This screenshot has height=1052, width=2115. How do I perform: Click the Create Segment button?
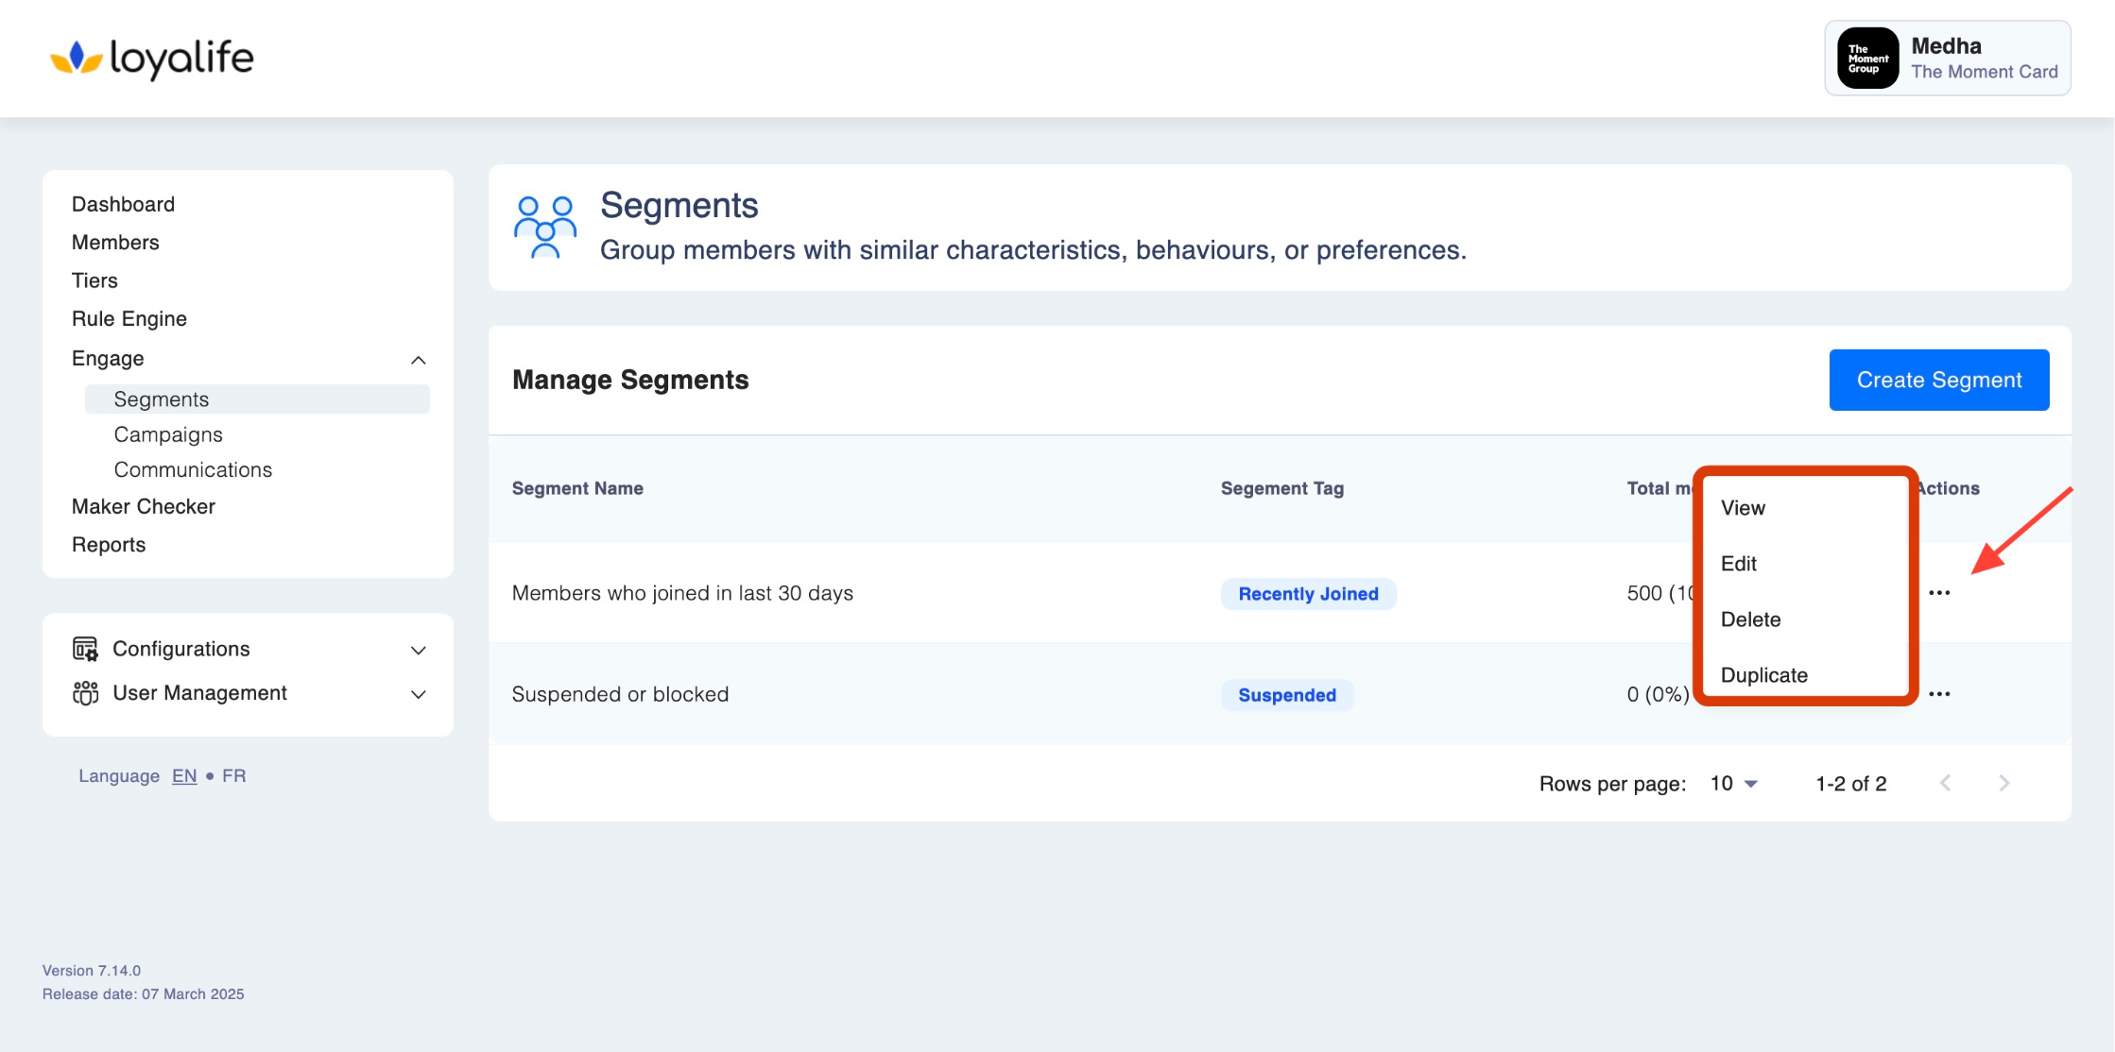(x=1938, y=380)
